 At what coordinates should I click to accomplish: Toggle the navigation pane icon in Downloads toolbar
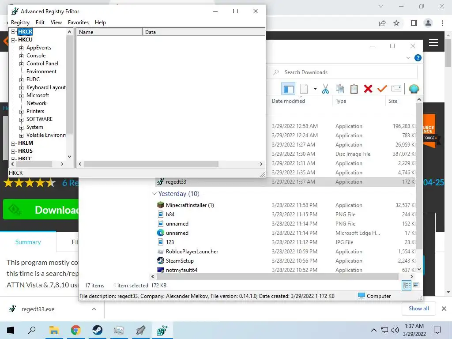click(x=288, y=89)
